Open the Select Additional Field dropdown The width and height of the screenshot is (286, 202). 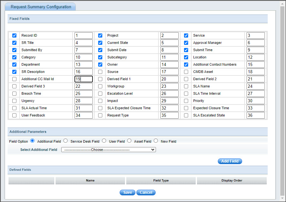(x=109, y=150)
